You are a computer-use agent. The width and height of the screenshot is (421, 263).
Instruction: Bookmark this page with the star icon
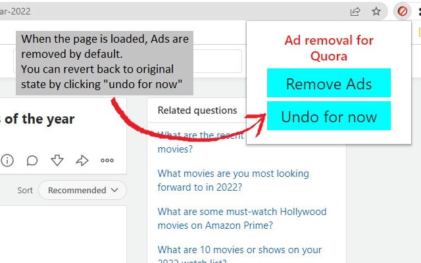[x=376, y=11]
